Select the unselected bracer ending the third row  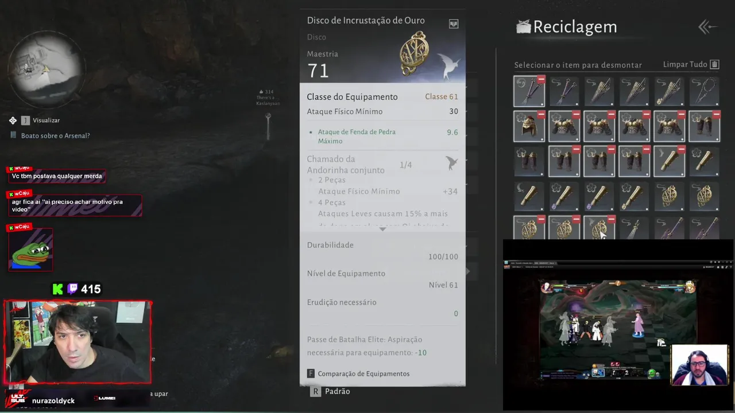click(x=704, y=162)
